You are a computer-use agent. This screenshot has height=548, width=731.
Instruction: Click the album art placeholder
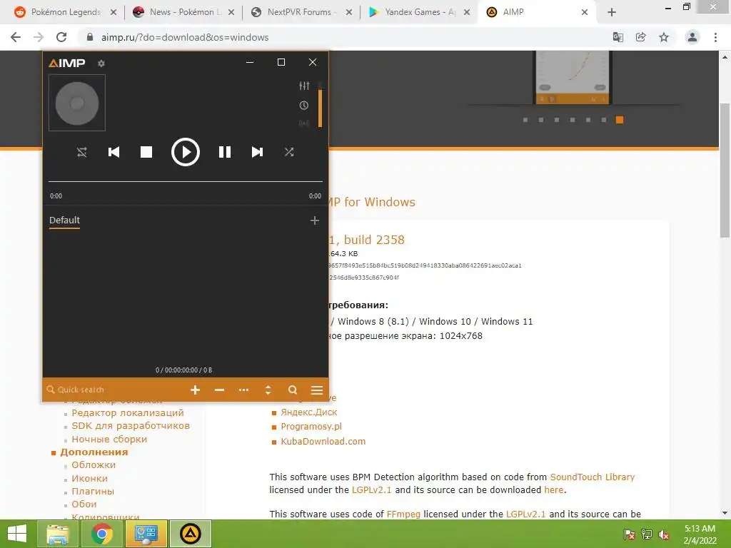77,103
